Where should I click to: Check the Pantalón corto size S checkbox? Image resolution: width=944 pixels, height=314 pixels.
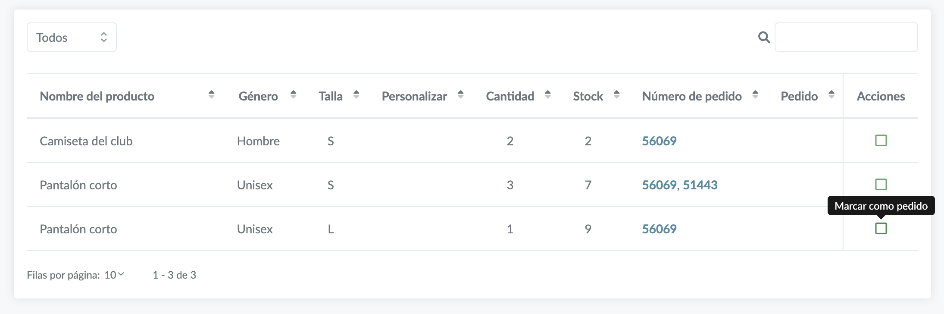(881, 185)
